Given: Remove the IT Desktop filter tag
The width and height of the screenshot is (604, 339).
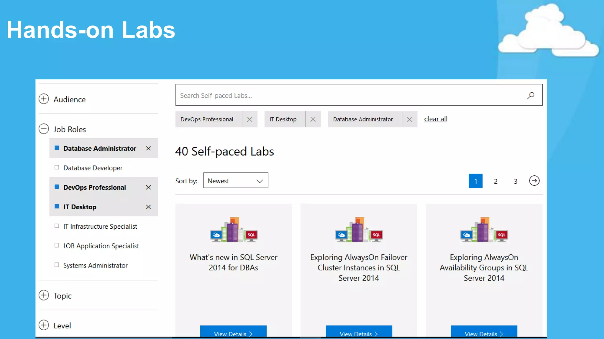Looking at the screenshot, I should (313, 119).
